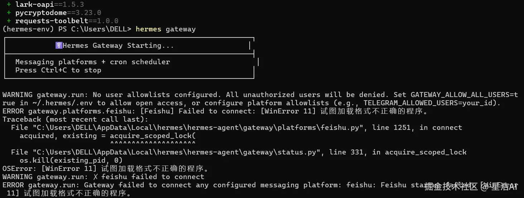Click "Messaging platforms + cron scheduler" text
This screenshot has width=524, height=198.
pos(92,62)
